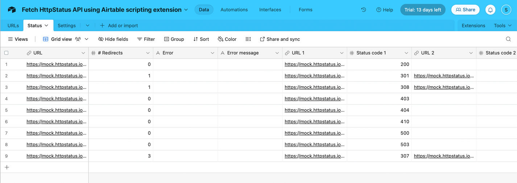Image resolution: width=517 pixels, height=183 pixels.
Task: Open the base history clock icon
Action: (363, 10)
